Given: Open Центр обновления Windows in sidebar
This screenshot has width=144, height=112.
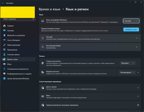Looking at the screenshot, I should pos(19,78).
